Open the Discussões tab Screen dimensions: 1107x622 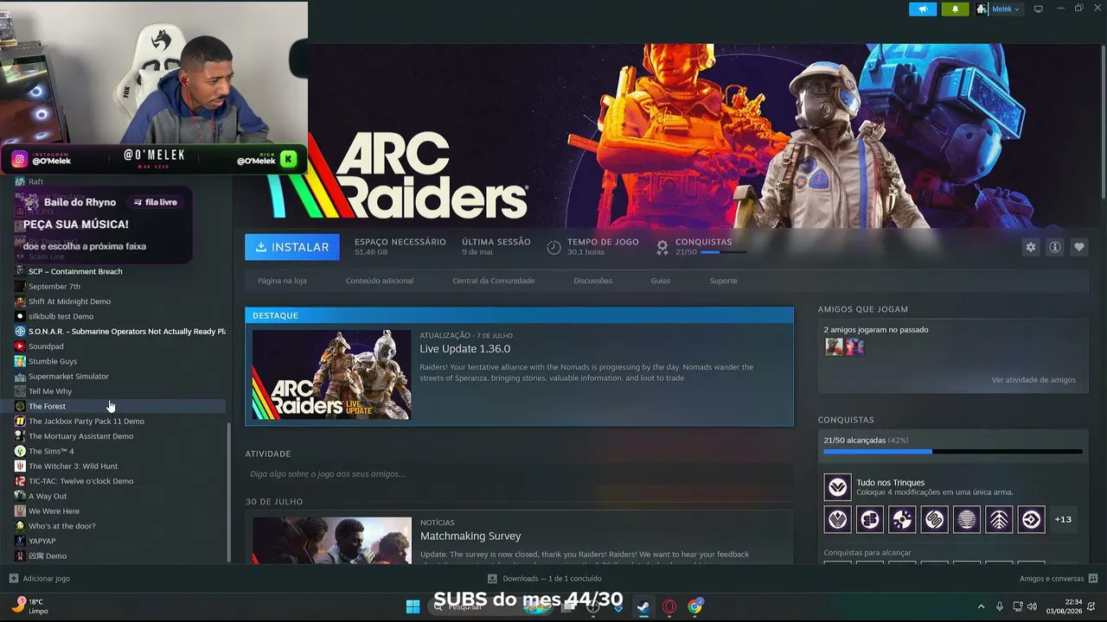pos(592,281)
